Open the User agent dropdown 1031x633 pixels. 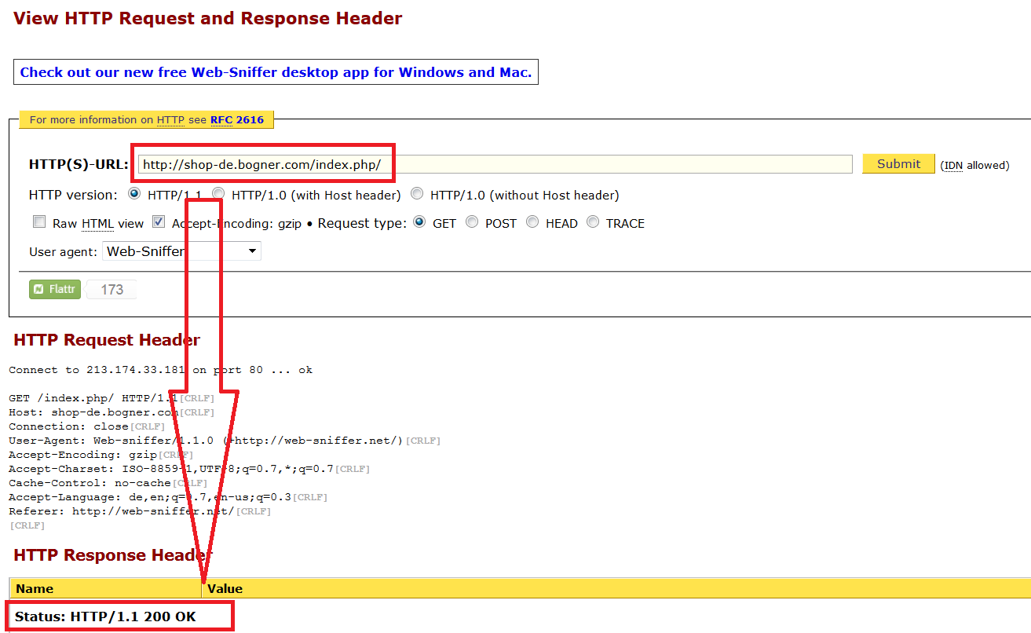[x=181, y=251]
